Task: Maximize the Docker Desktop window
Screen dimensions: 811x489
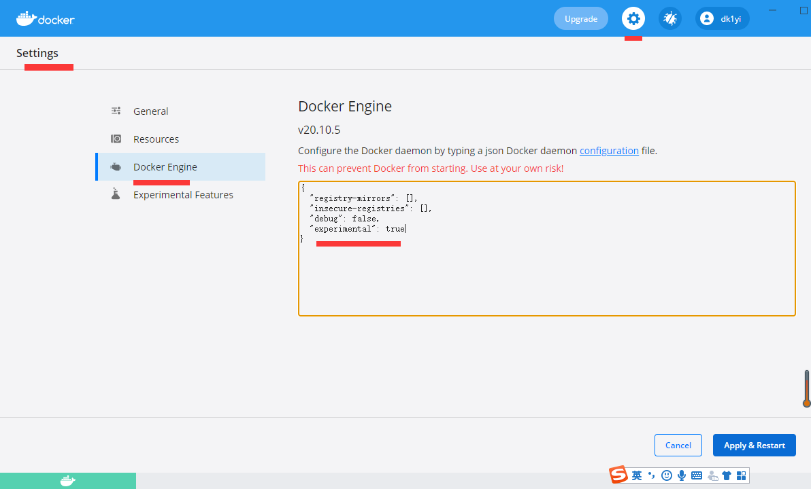Action: click(804, 10)
